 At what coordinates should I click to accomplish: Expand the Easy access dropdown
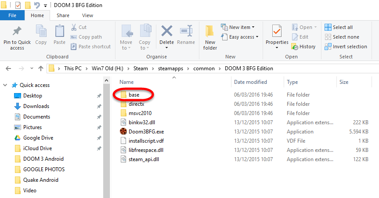point(257,37)
